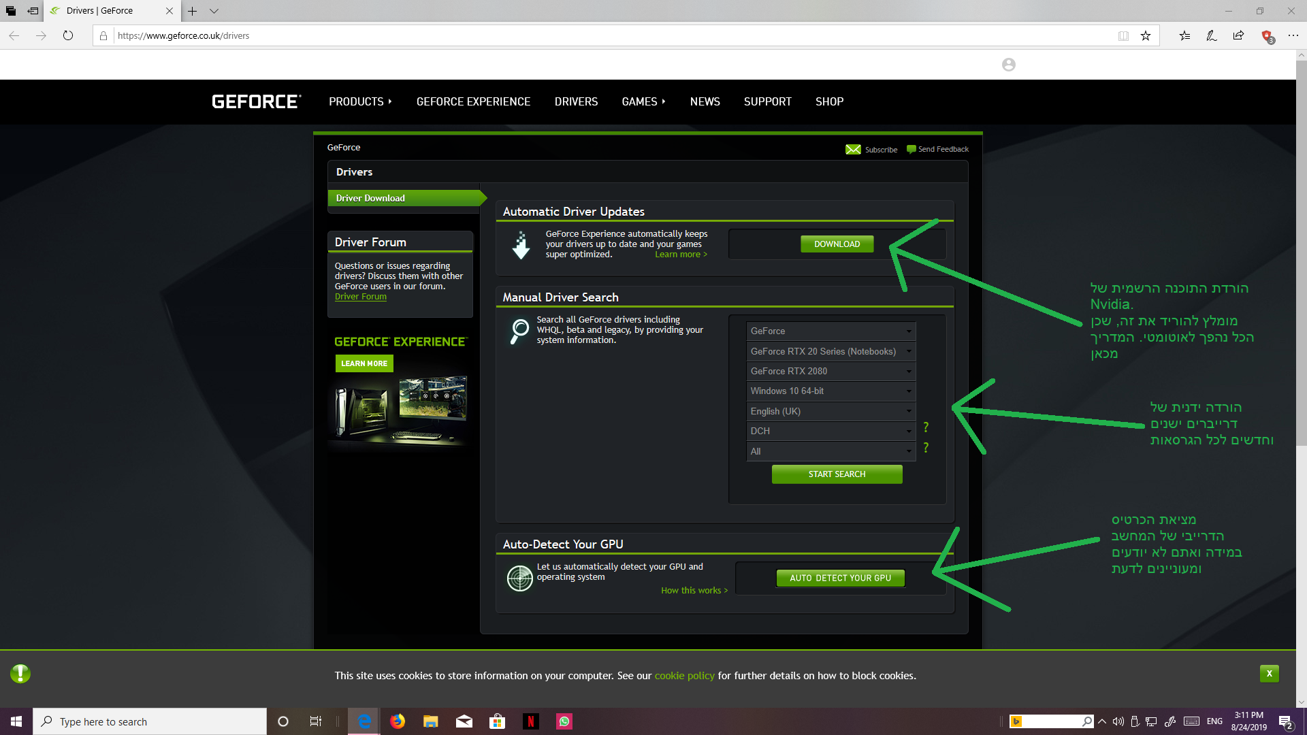The image size is (1307, 735).
Task: Dismiss the cookie notice with X
Action: [x=1269, y=674]
